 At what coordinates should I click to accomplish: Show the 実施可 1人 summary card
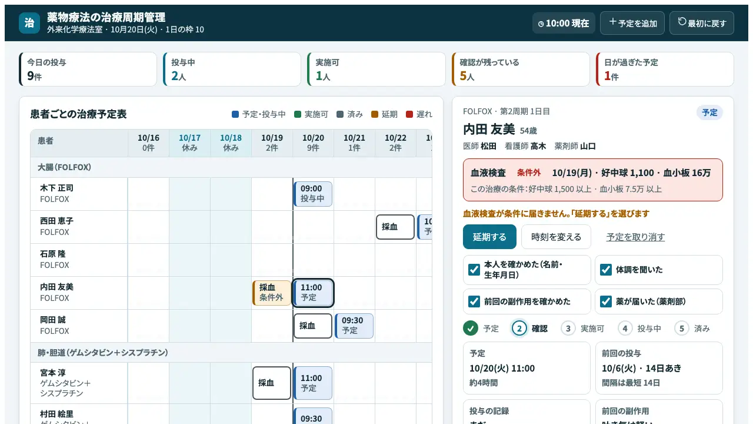[376, 69]
